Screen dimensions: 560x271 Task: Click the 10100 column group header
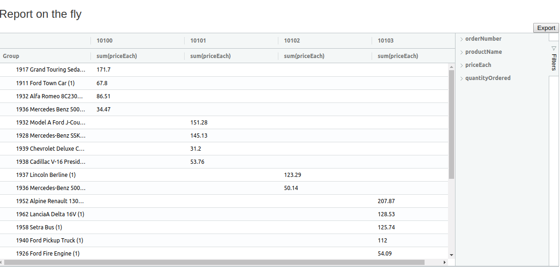[137, 41]
